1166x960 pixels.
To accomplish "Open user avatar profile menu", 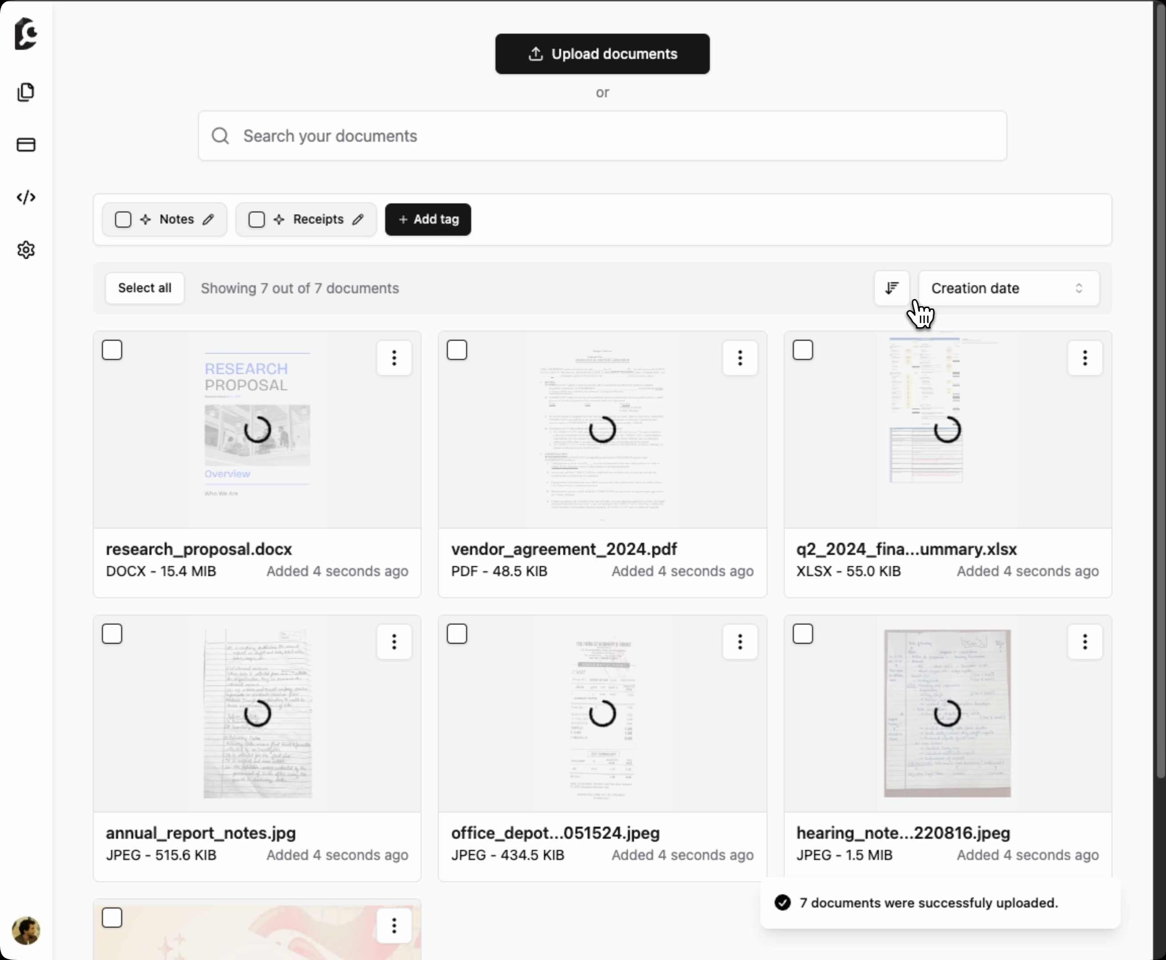I will (x=26, y=931).
